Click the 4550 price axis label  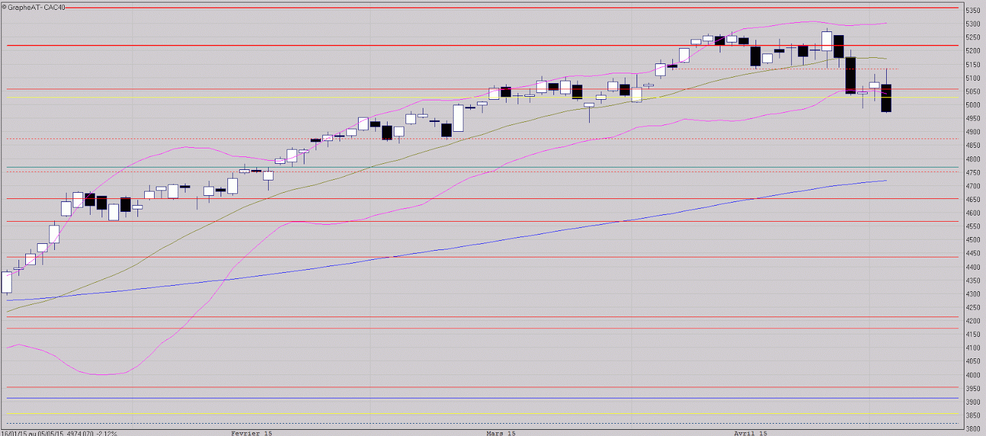click(x=973, y=227)
